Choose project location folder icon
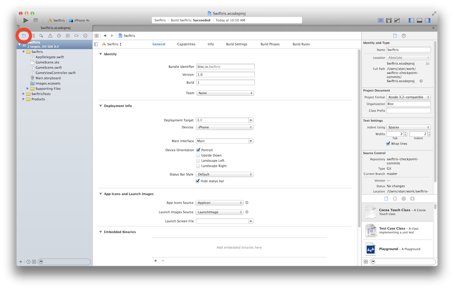Screen dimensions: 454x289 click(428, 64)
